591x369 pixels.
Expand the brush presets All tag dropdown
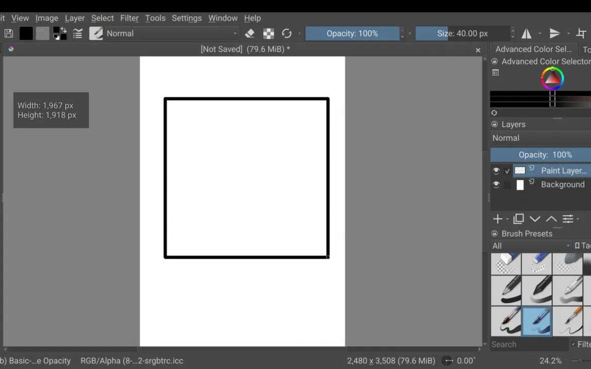531,246
